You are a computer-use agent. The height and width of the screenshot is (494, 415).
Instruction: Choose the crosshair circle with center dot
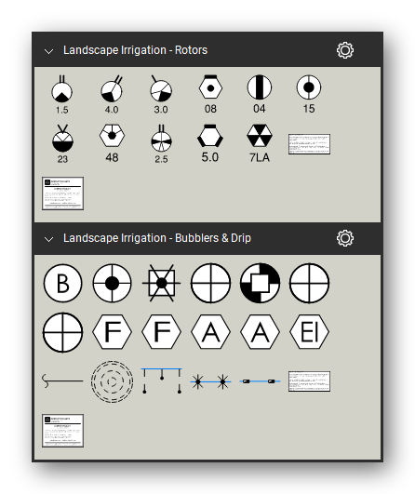112,283
